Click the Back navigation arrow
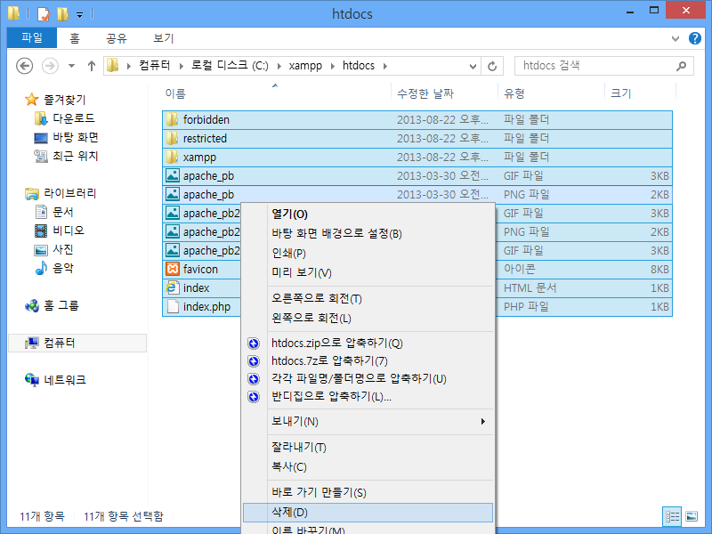This screenshot has height=534, width=712. 24,66
